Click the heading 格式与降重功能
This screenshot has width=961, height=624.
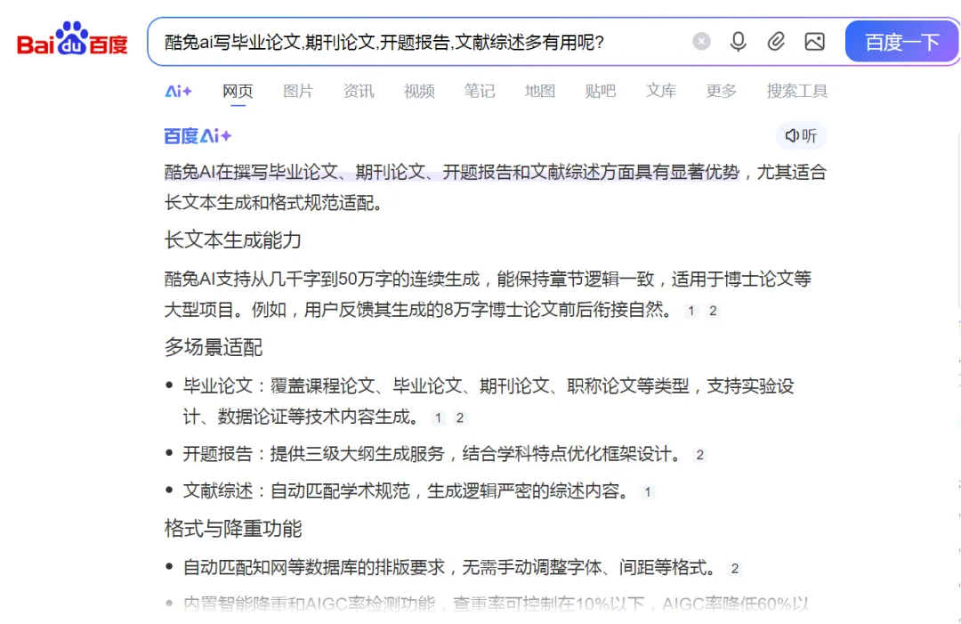tap(233, 529)
